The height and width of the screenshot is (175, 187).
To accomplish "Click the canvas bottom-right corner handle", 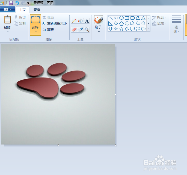I will pyautogui.click(x=115, y=145).
